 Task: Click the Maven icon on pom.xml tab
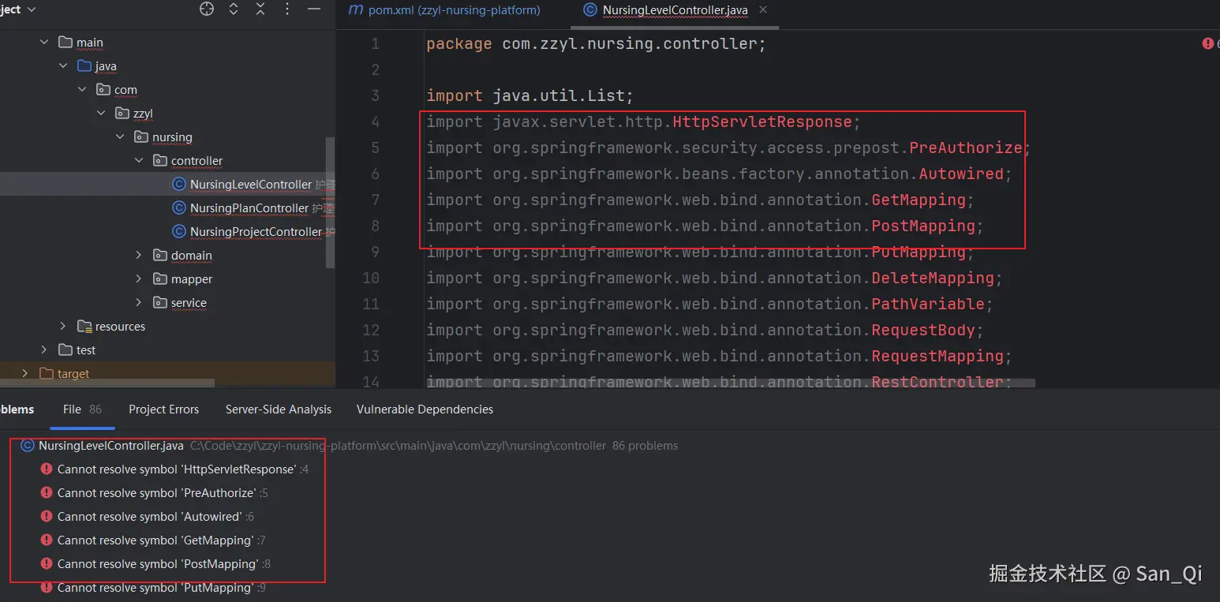click(356, 10)
